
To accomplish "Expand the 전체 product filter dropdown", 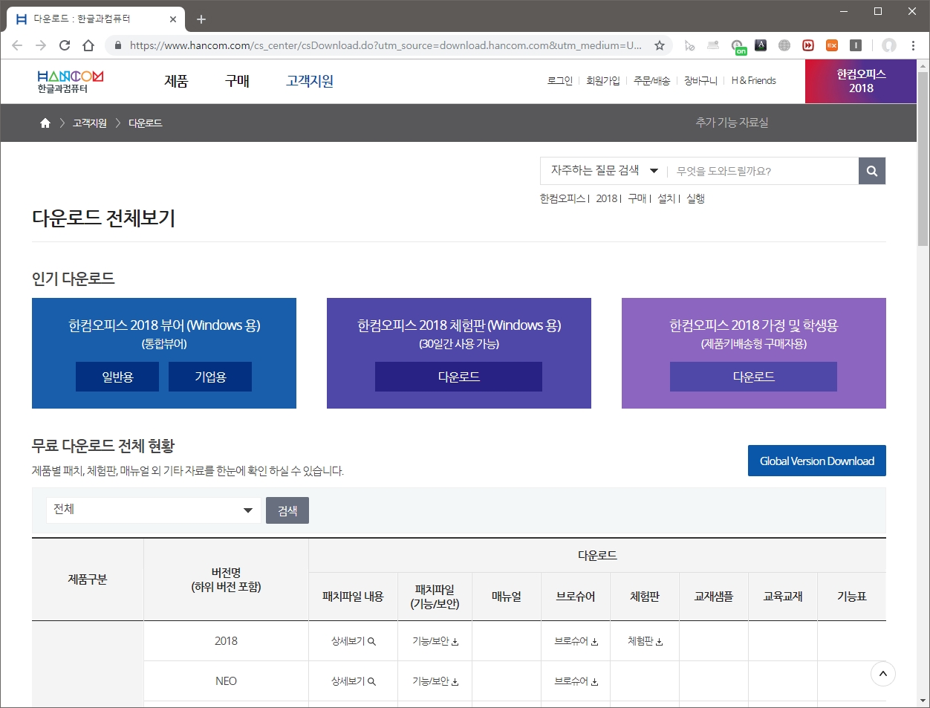I will (154, 510).
